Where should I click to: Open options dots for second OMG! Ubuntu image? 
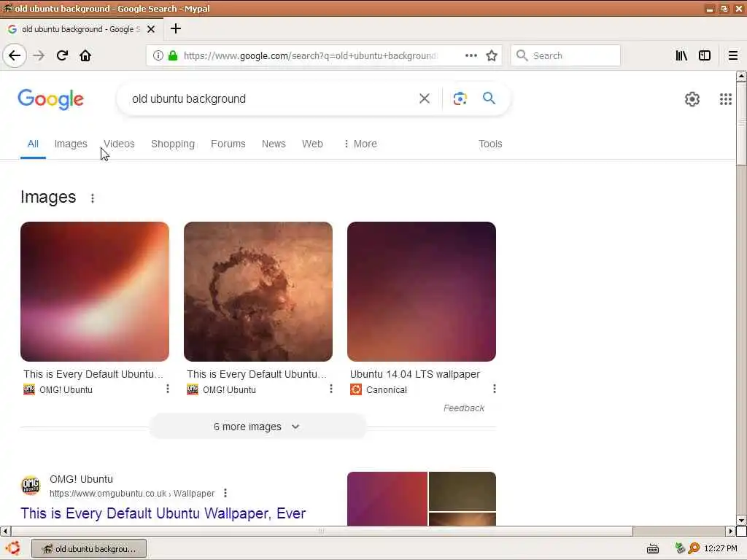330,389
